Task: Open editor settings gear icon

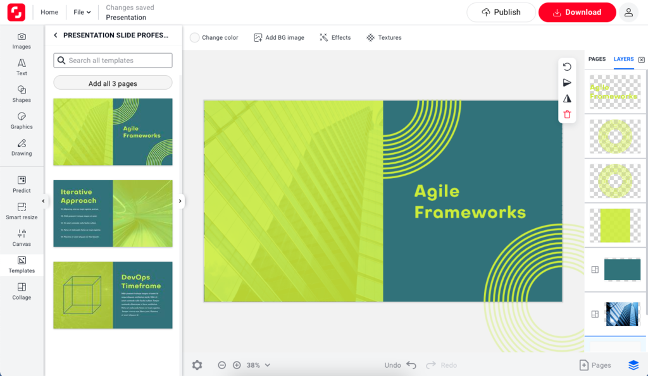Action: tap(197, 365)
